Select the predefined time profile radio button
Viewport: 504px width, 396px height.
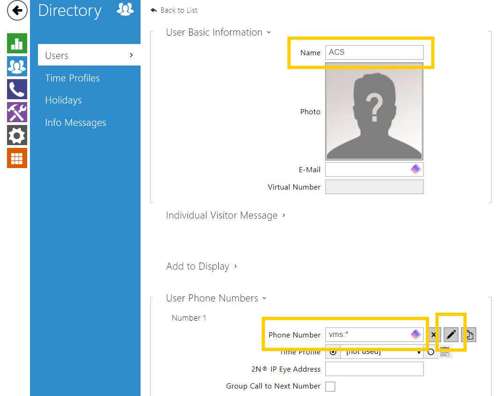pos(333,352)
